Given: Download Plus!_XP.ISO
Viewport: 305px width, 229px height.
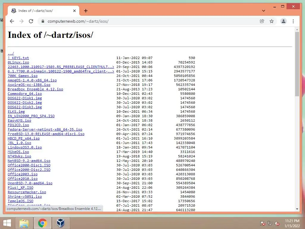Looking at the screenshot, I should (21, 188).
